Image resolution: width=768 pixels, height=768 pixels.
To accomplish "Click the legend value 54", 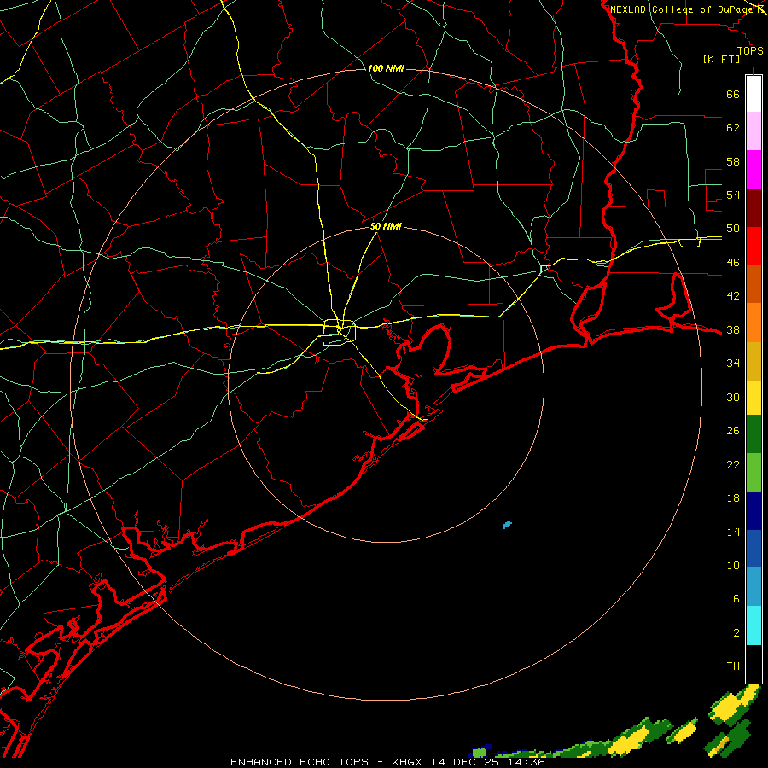I will point(733,195).
